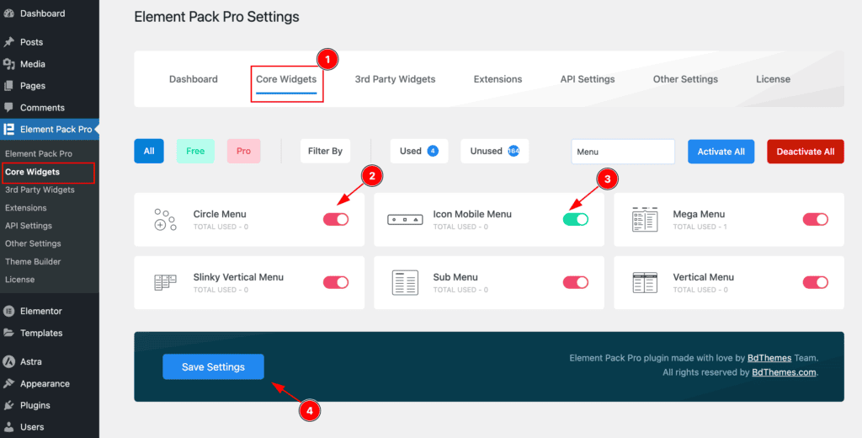Viewport: 862px width, 438px height.
Task: Open License in sidebar submenu
Action: coord(20,280)
